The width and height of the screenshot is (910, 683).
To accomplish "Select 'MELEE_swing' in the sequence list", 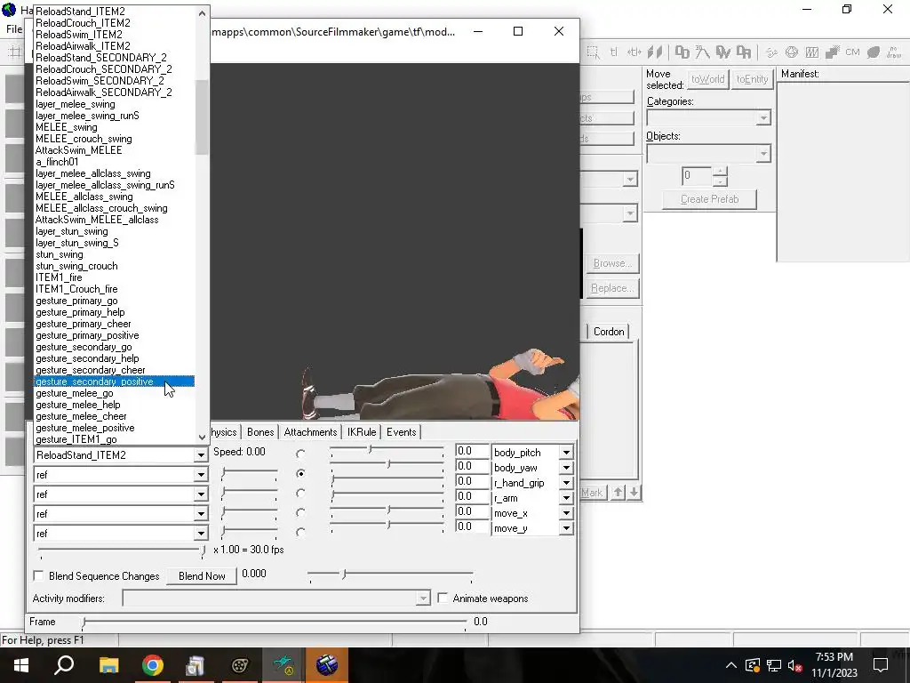I will [115, 127].
